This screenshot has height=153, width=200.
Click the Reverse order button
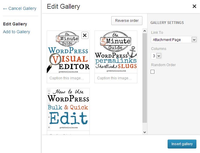pos(127,21)
